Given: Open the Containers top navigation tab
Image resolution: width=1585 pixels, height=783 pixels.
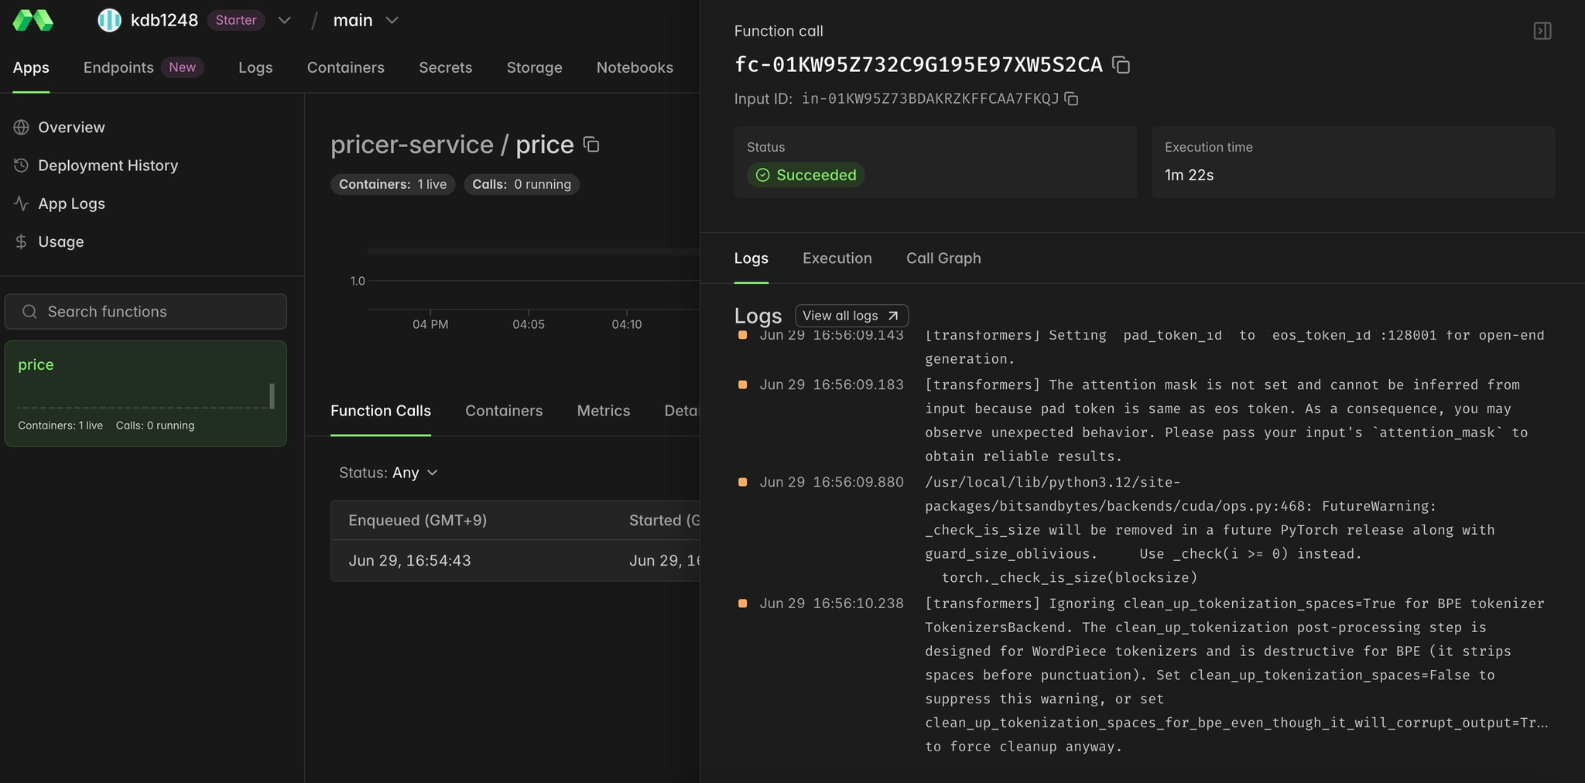Looking at the screenshot, I should 345,67.
